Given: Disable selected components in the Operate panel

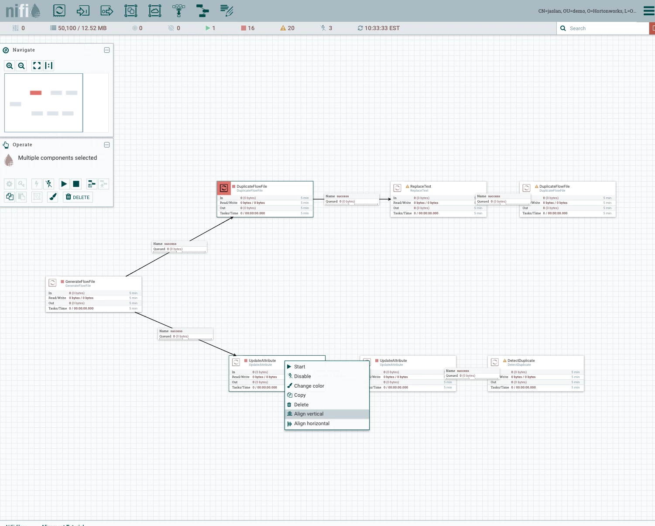Looking at the screenshot, I should click(x=49, y=184).
